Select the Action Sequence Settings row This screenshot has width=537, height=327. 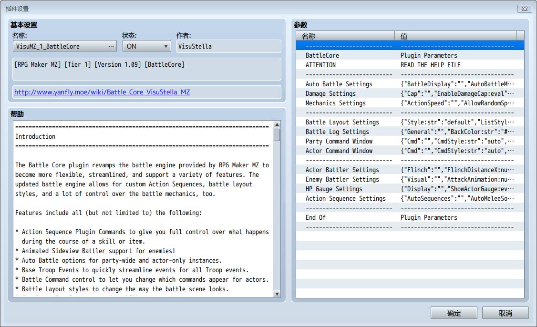tap(410, 199)
